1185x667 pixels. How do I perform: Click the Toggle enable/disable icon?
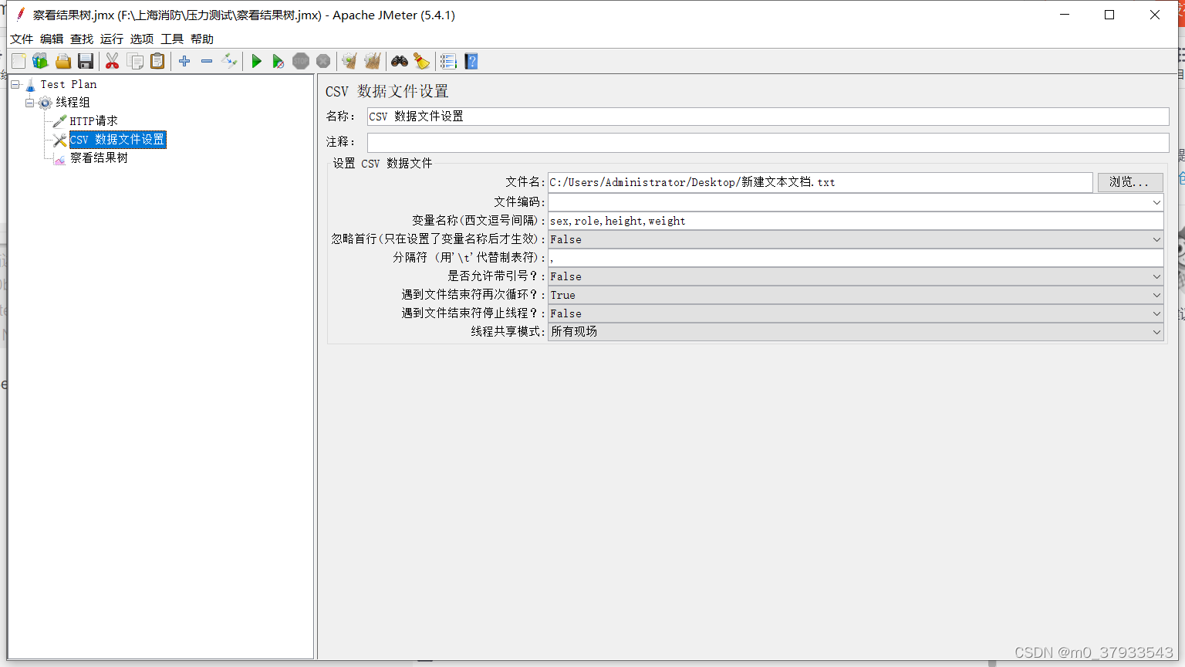(229, 61)
